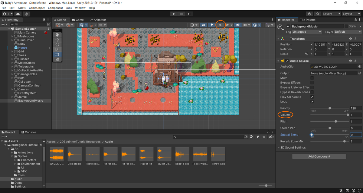Enable the Mute checkbox
This screenshot has width=363, height=193.
click(x=312, y=78)
